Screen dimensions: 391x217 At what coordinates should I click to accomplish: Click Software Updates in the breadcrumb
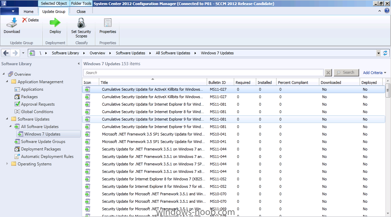(131, 53)
